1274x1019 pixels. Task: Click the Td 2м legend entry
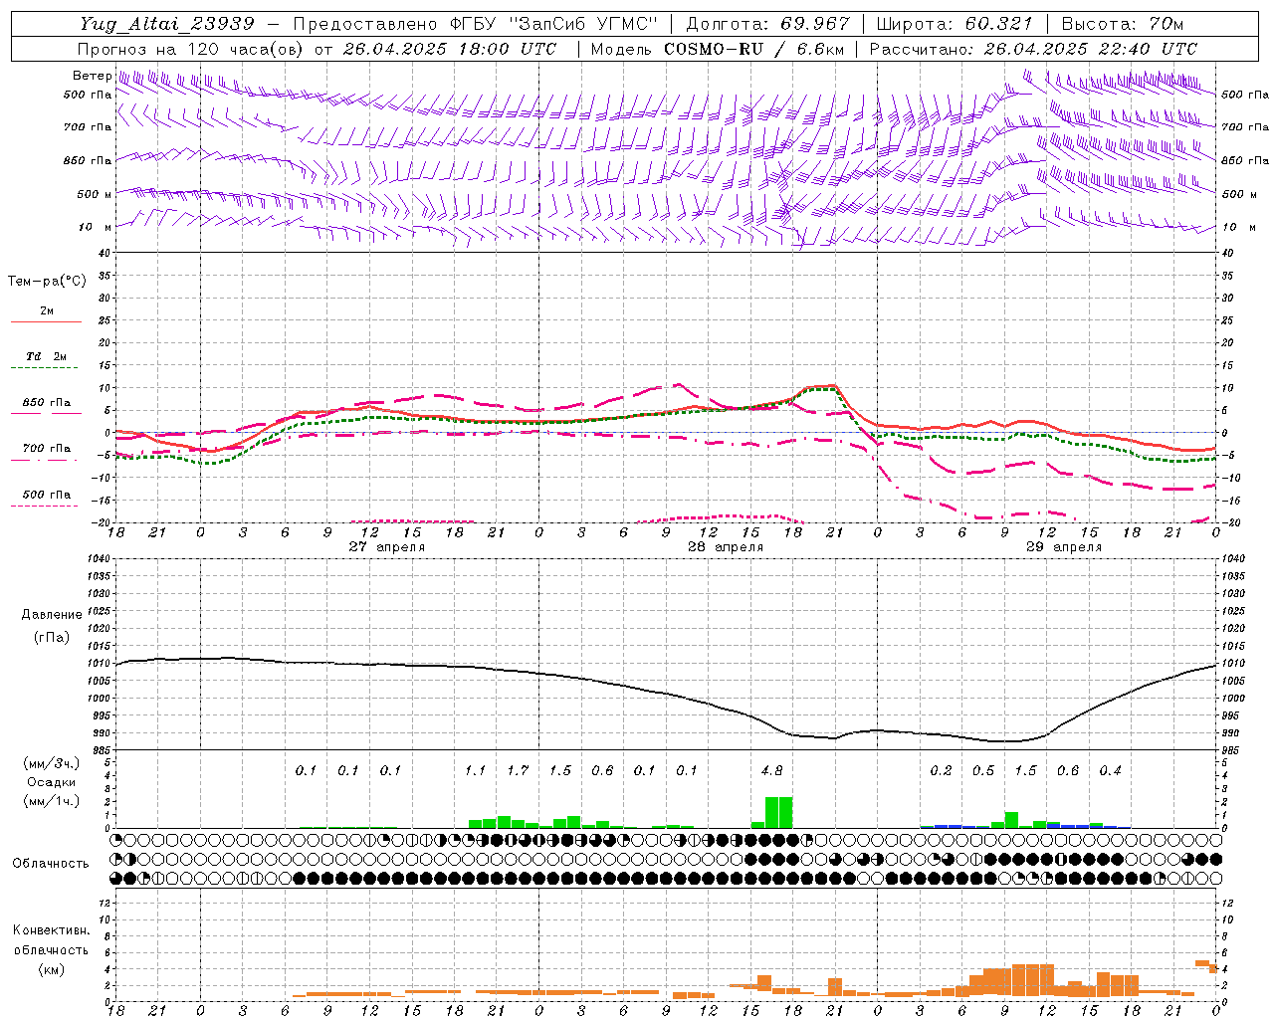coord(47,356)
